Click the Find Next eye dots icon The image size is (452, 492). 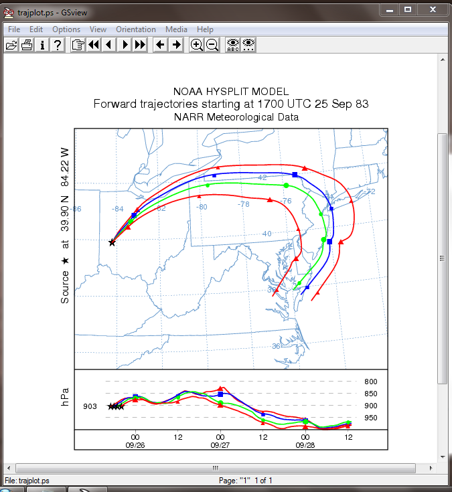pyautogui.click(x=248, y=45)
